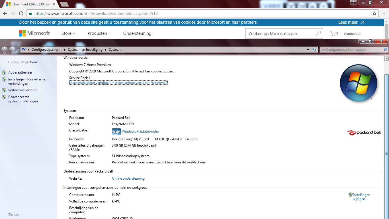Click the Intel(R) Core(TM) i5 CPU processor value
This screenshot has width=389, height=219.
pos(155,139)
